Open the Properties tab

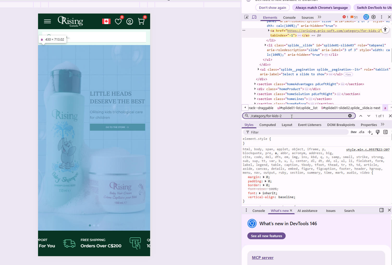pos(369,125)
